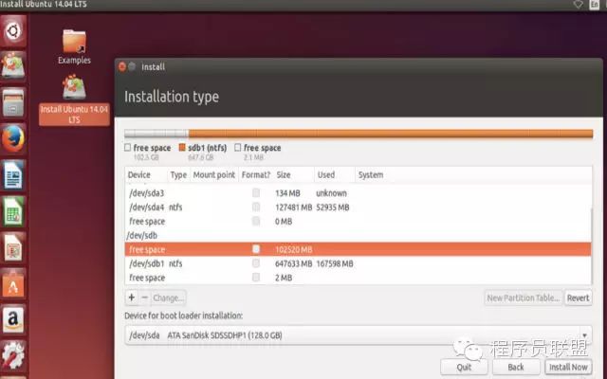Toggle format checkbox for 2 MB free space
This screenshot has width=607, height=379.
click(x=256, y=278)
